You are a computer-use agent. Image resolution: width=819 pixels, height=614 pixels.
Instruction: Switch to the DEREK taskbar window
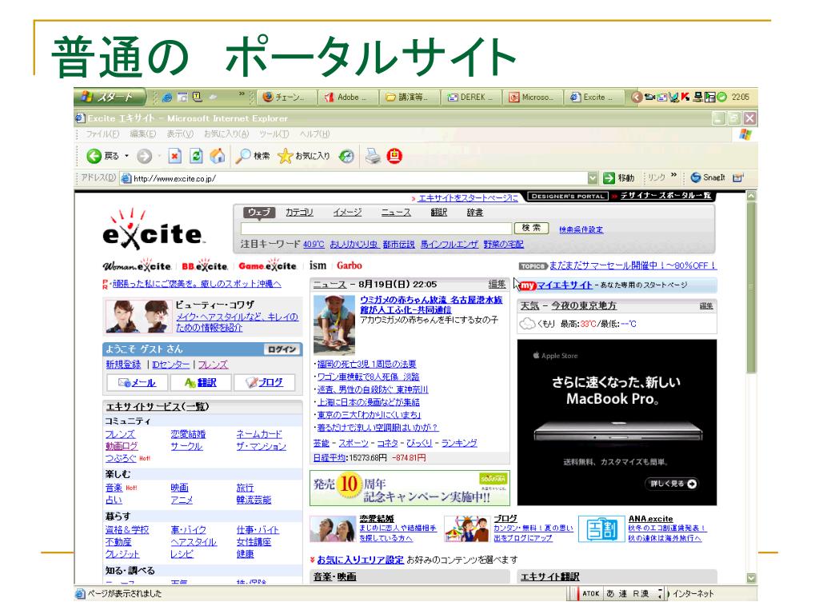469,97
